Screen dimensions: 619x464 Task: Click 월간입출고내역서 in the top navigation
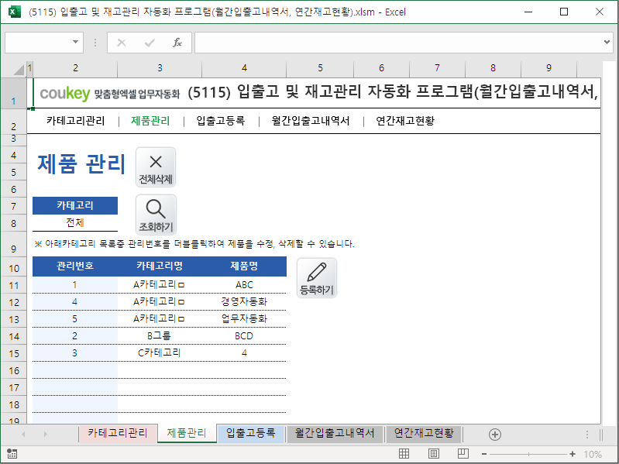point(311,121)
